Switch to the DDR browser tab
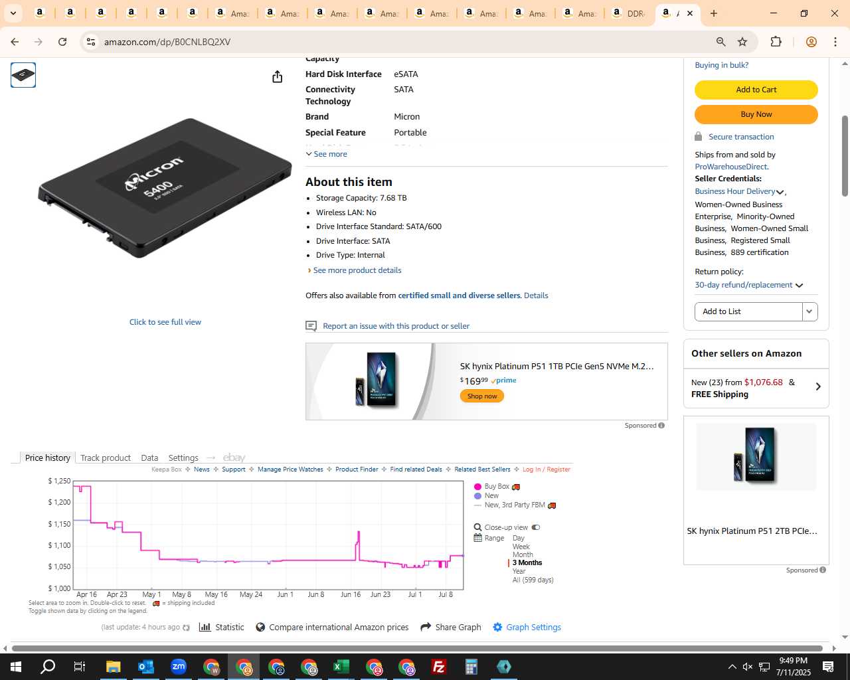 pos(629,13)
